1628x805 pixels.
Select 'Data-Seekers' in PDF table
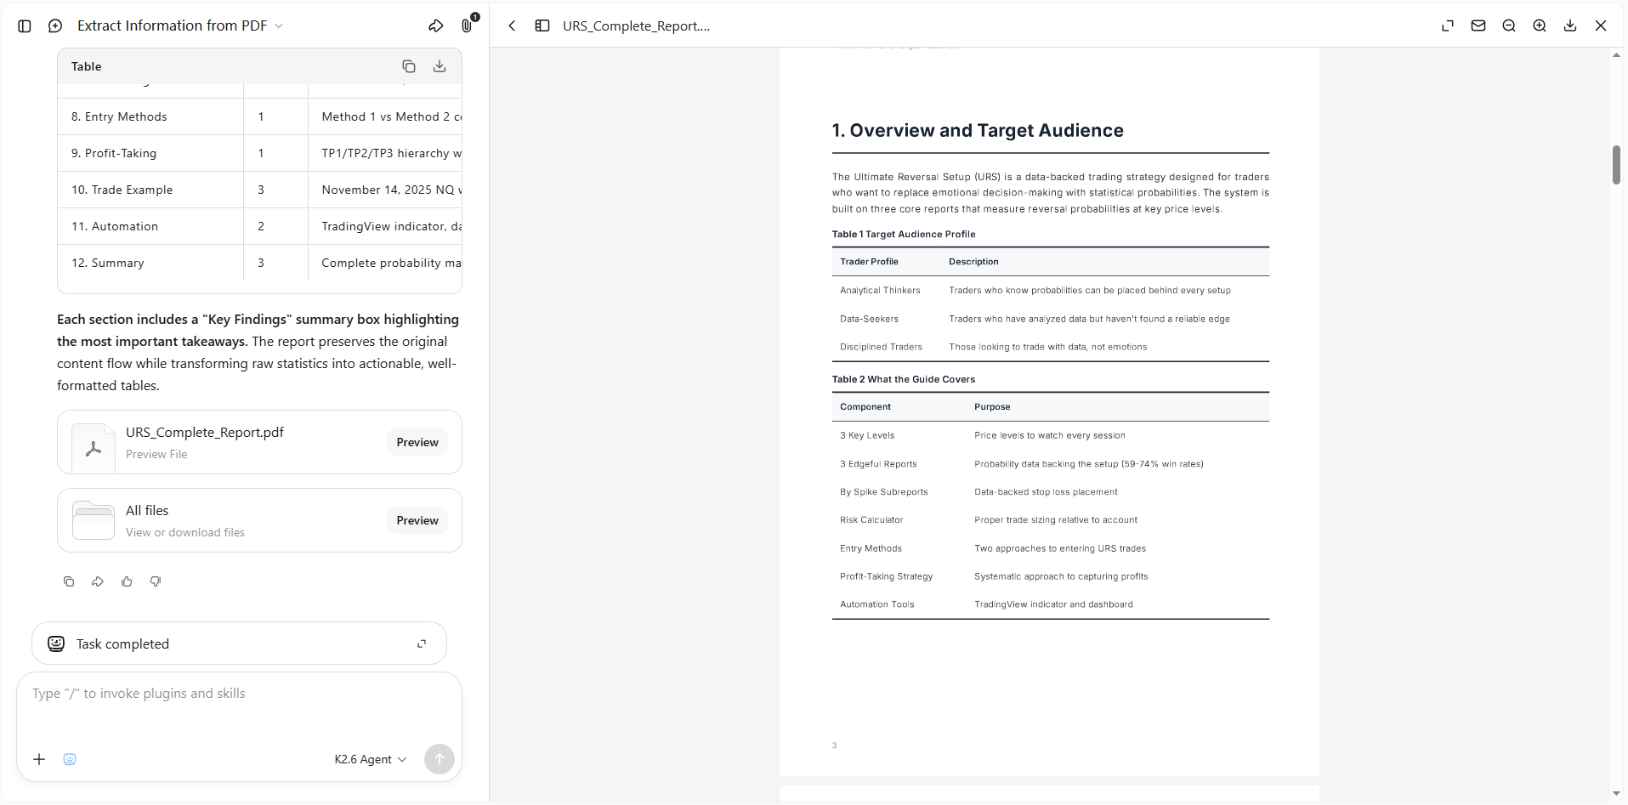tap(869, 319)
